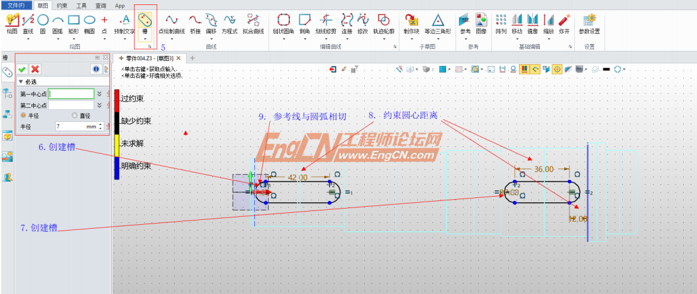
Task: Select the 轨迹轮廓 (Trace profile) tool
Action: coord(384,23)
